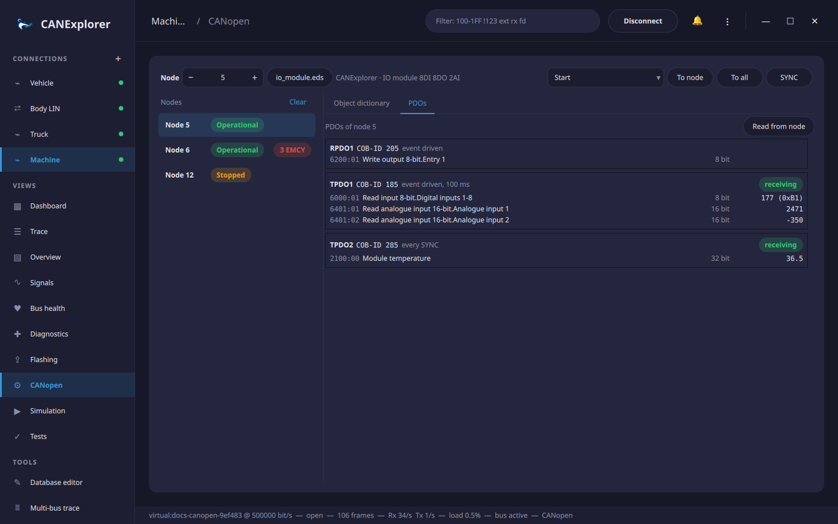Click the Module temperature entry in TPDO2

566,259
